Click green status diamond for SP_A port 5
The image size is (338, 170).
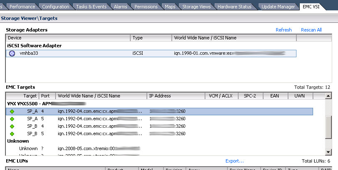[x=12, y=119]
